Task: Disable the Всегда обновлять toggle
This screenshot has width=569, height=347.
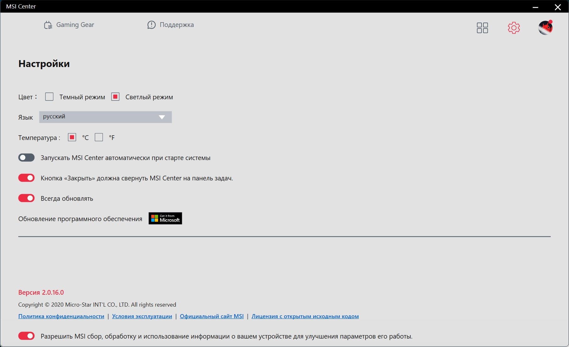Action: (x=26, y=198)
